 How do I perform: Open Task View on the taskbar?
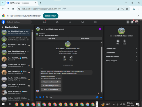[x=10, y=104]
